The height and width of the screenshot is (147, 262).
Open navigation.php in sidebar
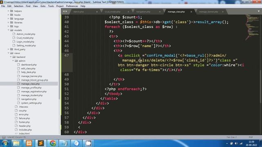29,99
